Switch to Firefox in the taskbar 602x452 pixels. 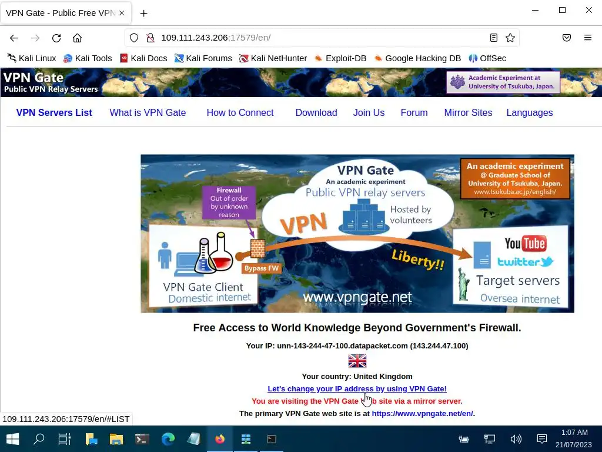220,439
